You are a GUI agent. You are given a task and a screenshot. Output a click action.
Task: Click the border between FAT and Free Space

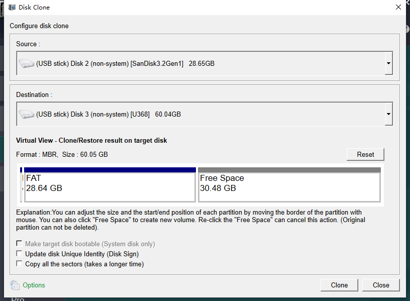click(x=198, y=184)
